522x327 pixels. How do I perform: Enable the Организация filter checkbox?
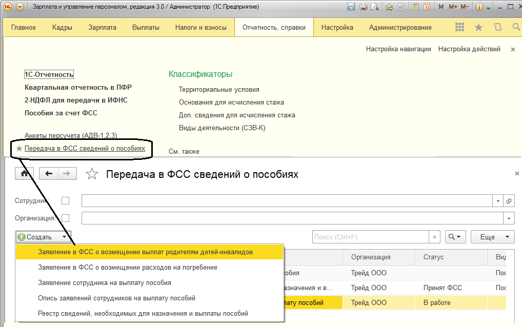point(65,218)
